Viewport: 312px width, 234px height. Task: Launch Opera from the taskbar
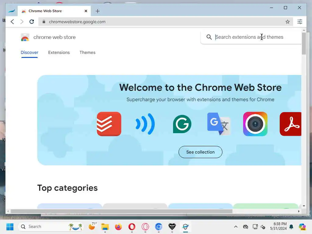click(132, 227)
